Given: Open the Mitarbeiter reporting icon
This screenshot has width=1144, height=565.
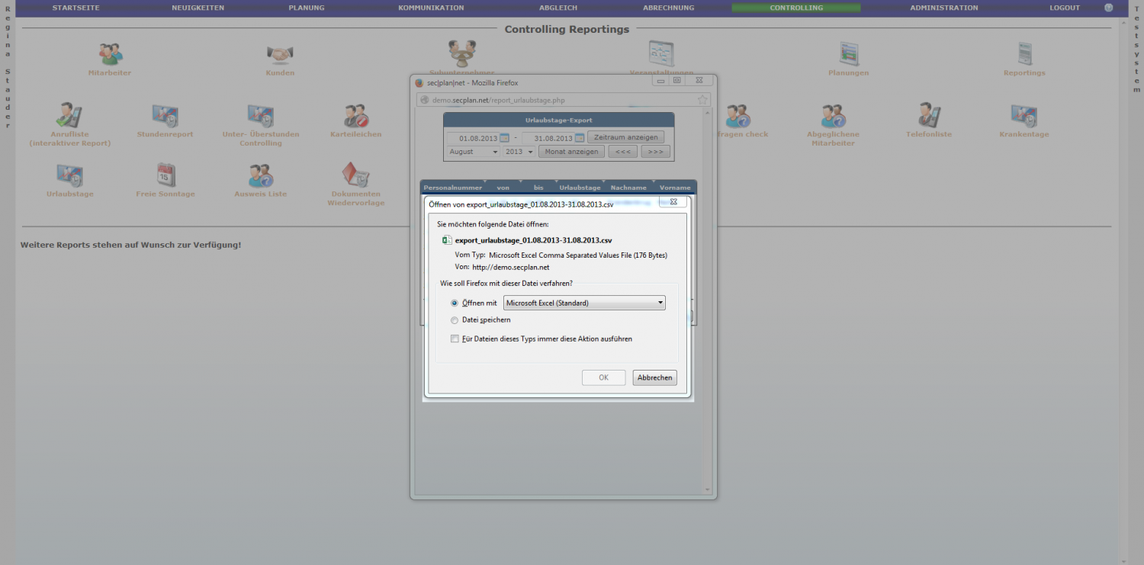Looking at the screenshot, I should click(x=110, y=54).
